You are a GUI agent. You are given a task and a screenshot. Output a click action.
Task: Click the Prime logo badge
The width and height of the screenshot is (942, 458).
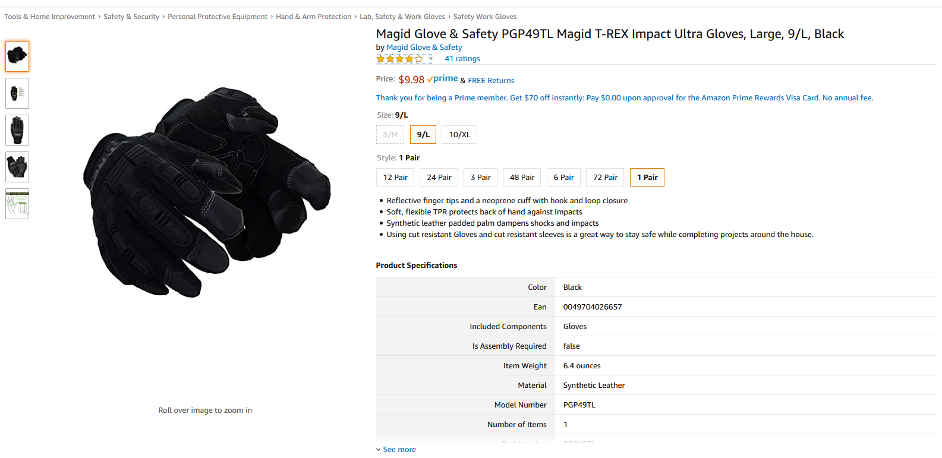[442, 79]
